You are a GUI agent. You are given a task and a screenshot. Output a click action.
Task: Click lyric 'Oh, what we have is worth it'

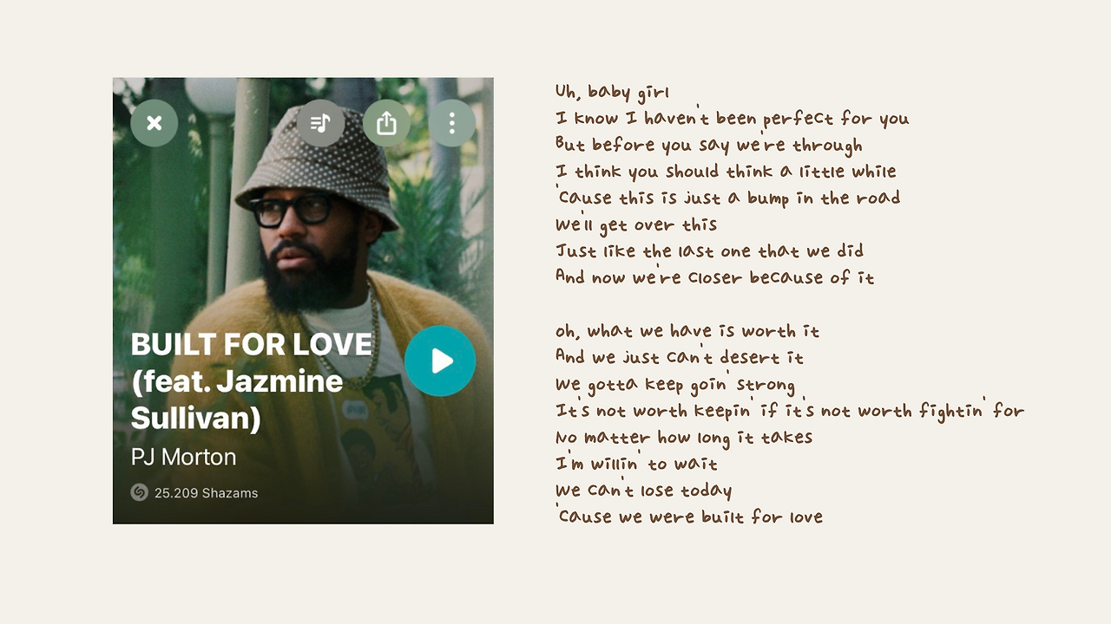(687, 331)
